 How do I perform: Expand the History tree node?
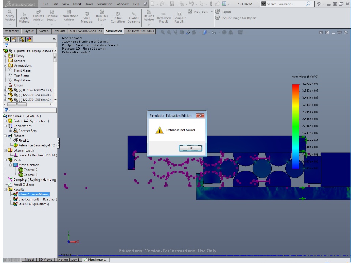tap(5, 56)
